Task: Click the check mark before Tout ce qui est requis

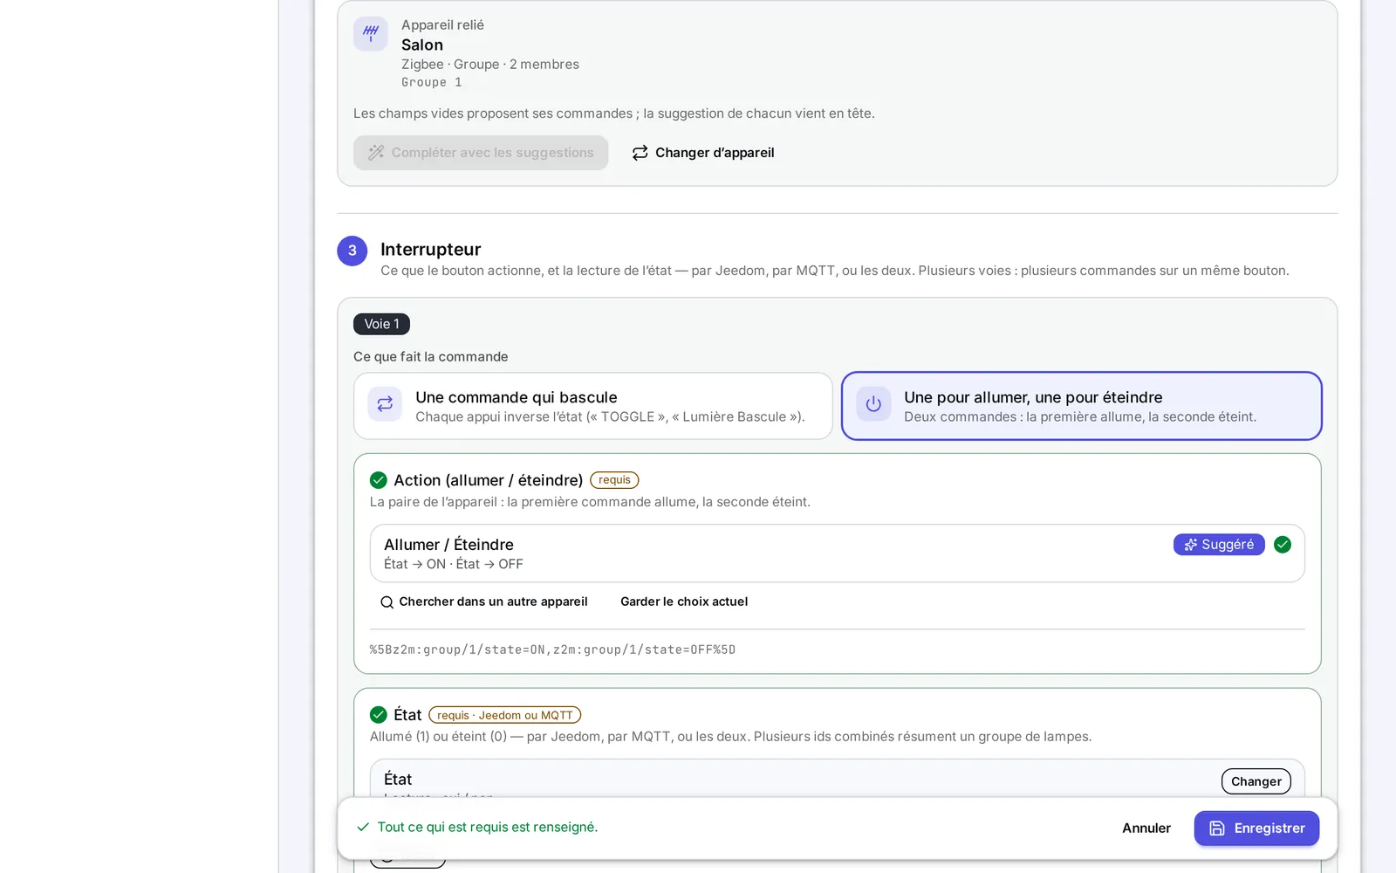Action: pos(363,827)
